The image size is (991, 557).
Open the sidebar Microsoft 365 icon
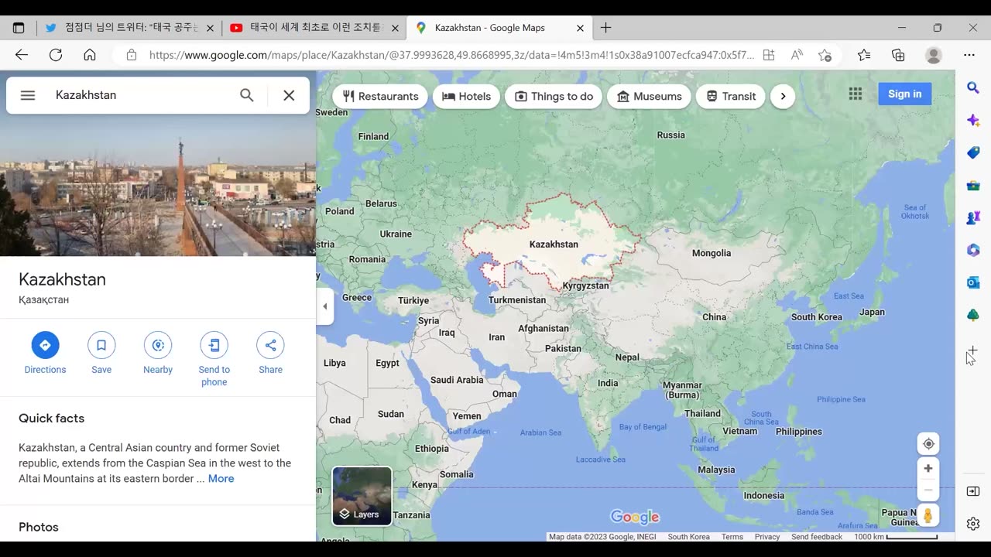click(x=973, y=250)
